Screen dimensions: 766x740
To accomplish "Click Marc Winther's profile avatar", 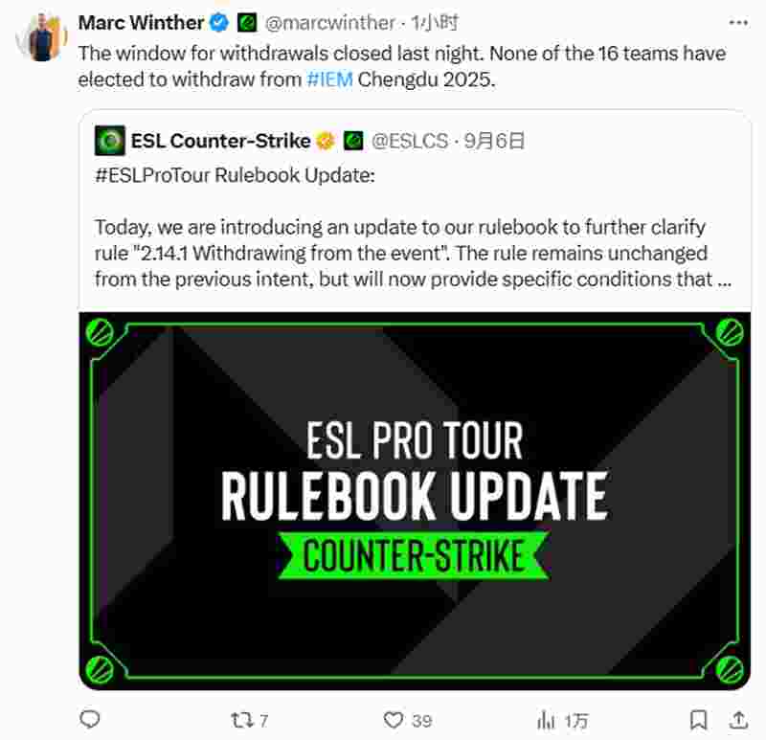I will tap(42, 37).
